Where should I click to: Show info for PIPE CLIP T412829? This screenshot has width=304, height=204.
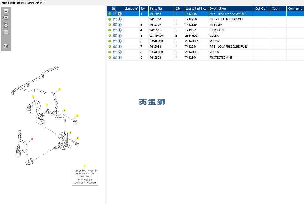coord(120,25)
